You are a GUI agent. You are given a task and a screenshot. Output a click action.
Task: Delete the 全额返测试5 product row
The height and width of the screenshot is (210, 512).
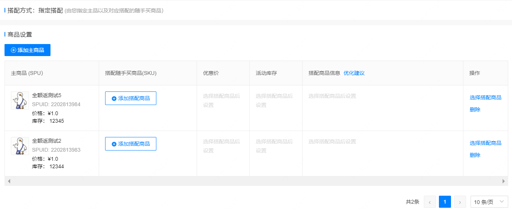click(475, 110)
